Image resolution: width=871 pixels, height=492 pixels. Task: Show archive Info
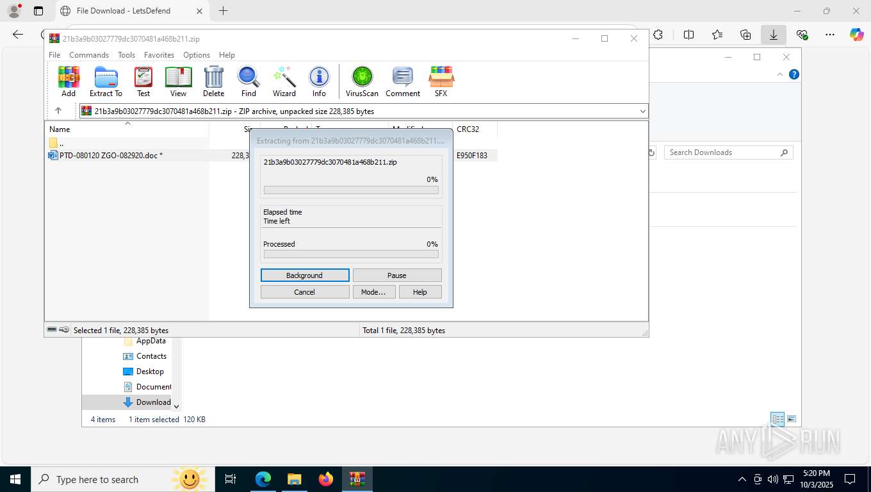319,81
